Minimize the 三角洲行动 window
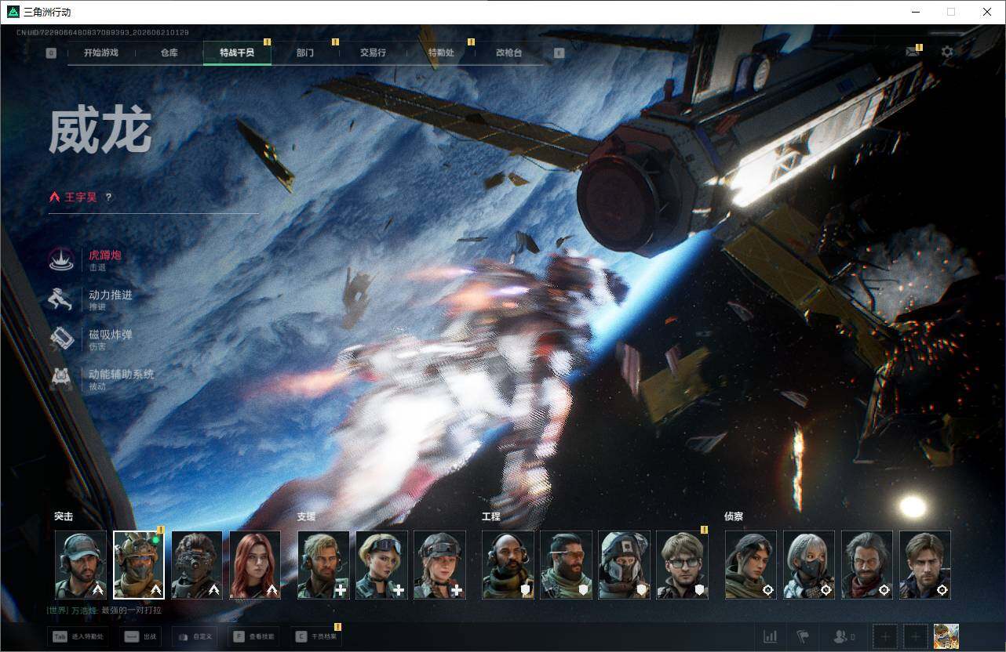 [915, 12]
